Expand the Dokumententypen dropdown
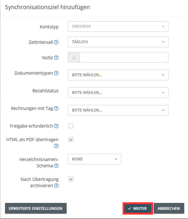The height and width of the screenshot is (219, 188). point(118,75)
